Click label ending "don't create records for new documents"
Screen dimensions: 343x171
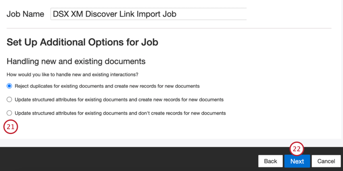tap(120, 113)
